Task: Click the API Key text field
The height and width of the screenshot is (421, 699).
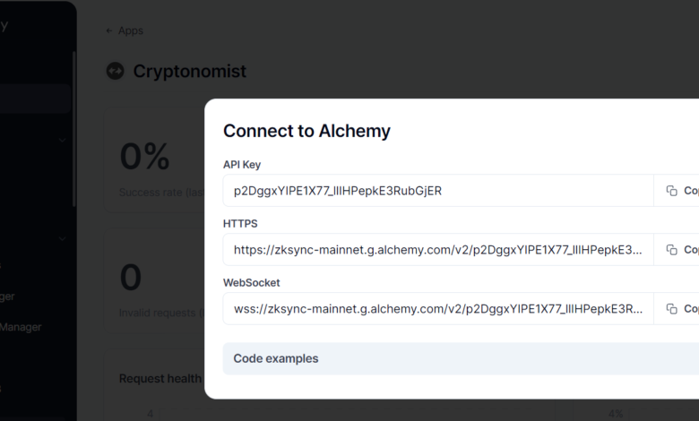Action: tap(438, 191)
